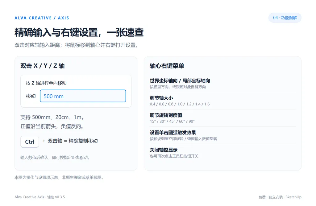Click the 04 · 功能图解 badge
This screenshot has width=316, height=206.
285,18
